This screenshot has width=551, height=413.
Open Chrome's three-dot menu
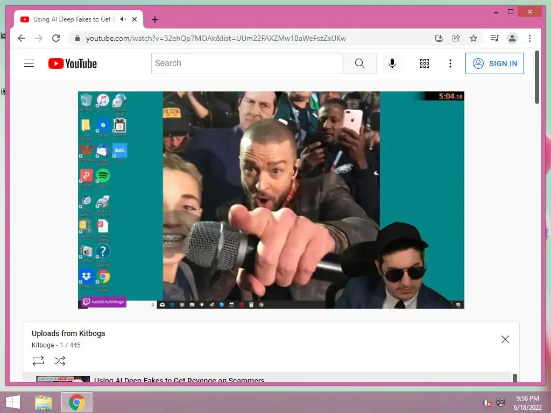[529, 38]
